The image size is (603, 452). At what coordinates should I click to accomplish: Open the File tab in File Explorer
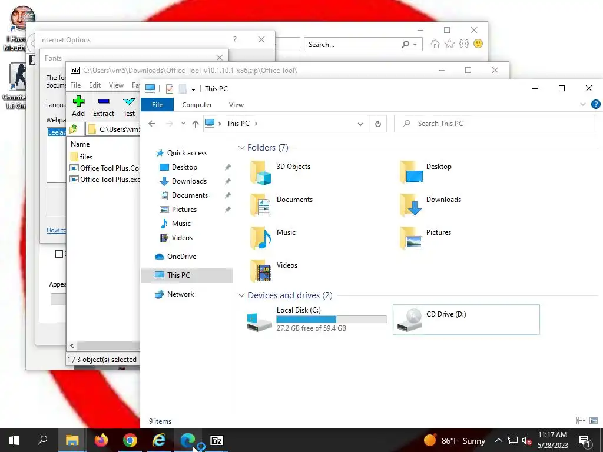[157, 105]
